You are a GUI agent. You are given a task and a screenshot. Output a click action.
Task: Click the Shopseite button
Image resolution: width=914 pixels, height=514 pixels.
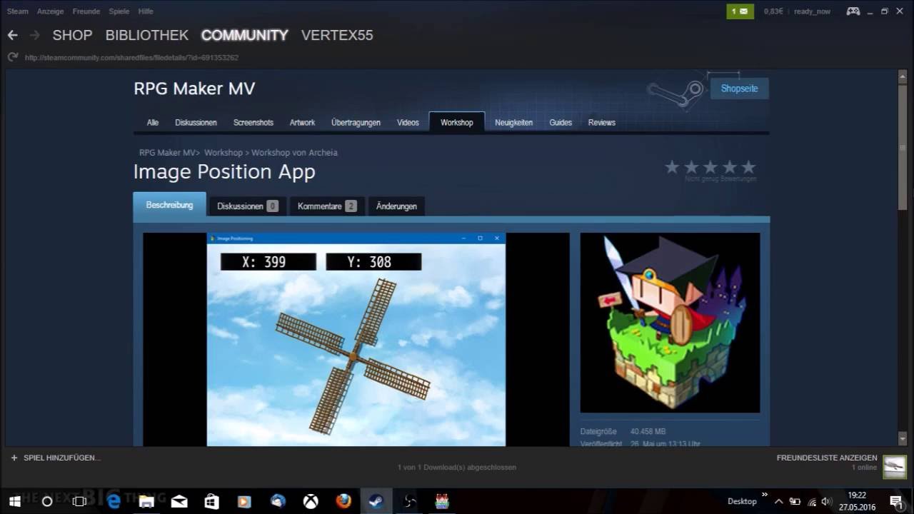tap(740, 89)
